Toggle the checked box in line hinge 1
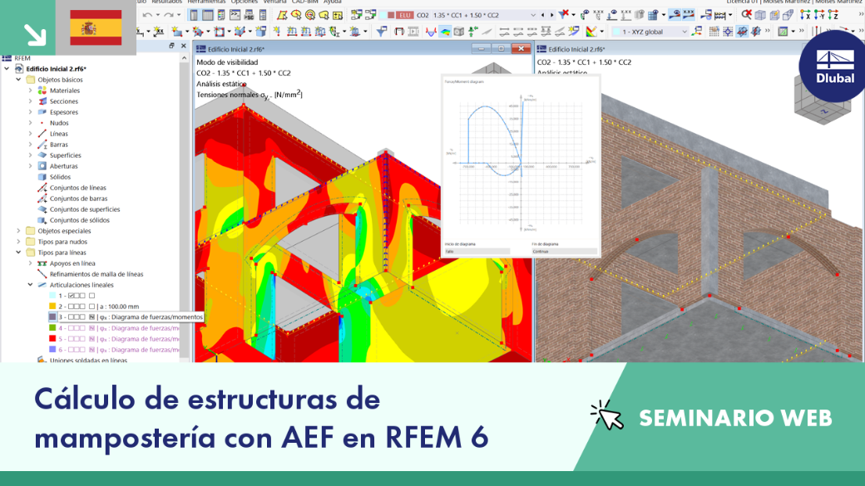Screen dimensions: 865x486 pos(72,296)
